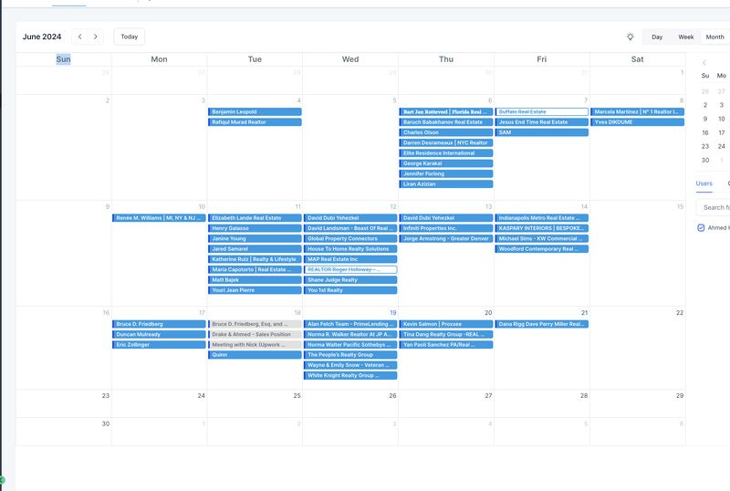
Task: Open the Users tab in sidebar
Action: [x=704, y=183]
